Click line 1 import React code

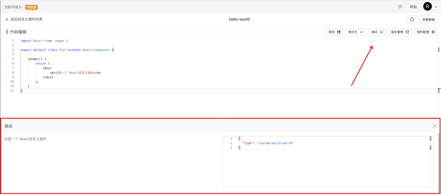[44, 41]
